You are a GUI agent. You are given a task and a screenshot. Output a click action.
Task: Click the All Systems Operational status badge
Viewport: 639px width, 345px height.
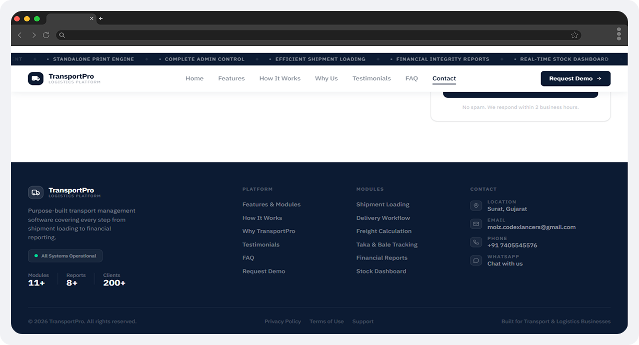(65, 256)
